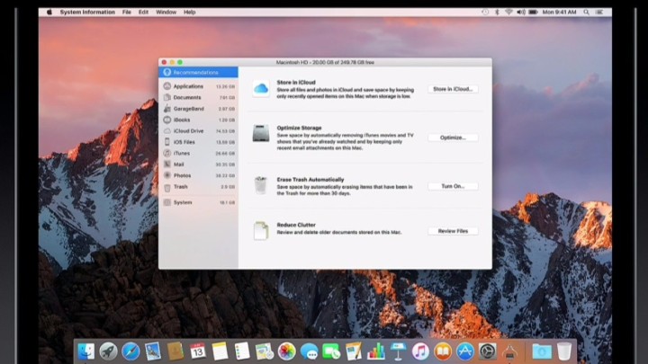Image resolution: width=648 pixels, height=364 pixels.
Task: Open System Preferences from the Dock
Action: (x=487, y=351)
